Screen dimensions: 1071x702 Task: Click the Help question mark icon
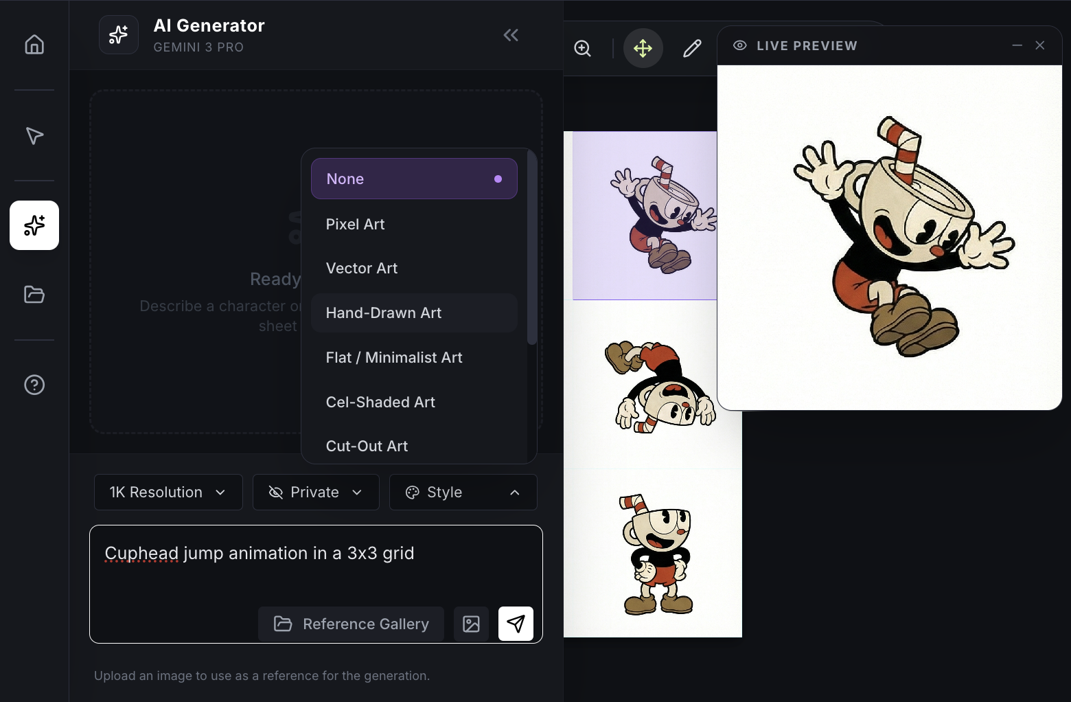(34, 385)
